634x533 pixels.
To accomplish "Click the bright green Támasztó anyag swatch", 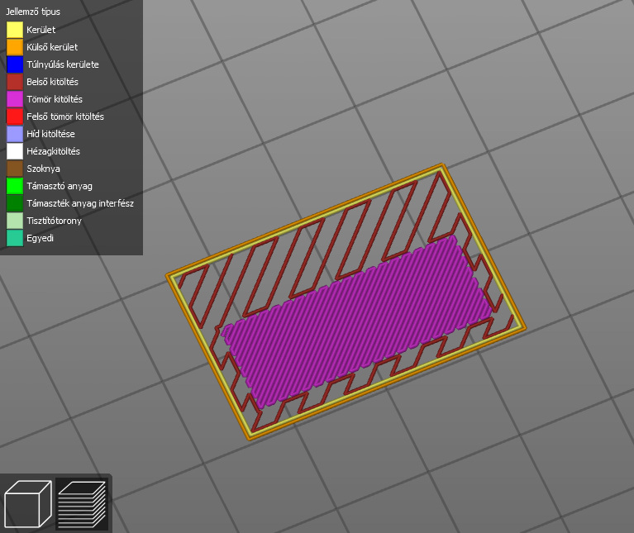I will [x=15, y=186].
